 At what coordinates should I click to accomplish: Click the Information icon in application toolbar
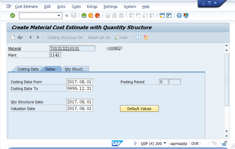[x=139, y=37]
